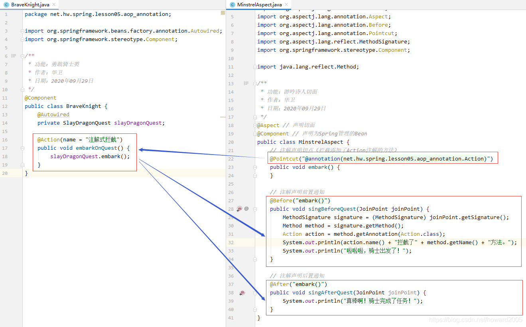
Task: Click the @Component annotation above class BraveKnight
Action: [41, 98]
